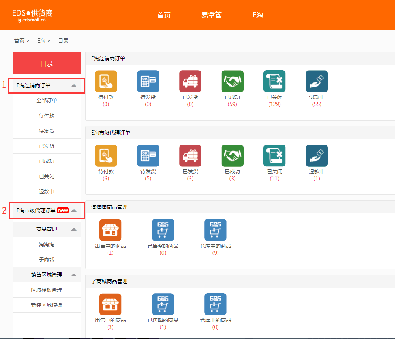395x339 pixels.
Task: Open 出售中的商品 shop icon in 子商城商品管理
Action: pyautogui.click(x=110, y=304)
